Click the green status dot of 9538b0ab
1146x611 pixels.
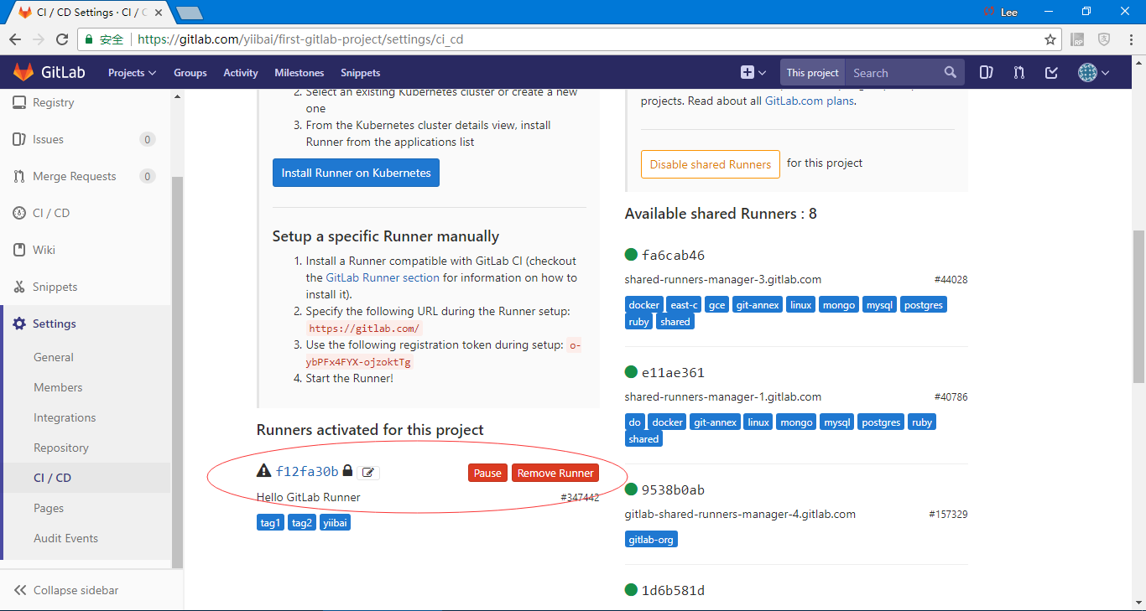coord(631,489)
